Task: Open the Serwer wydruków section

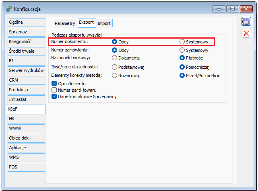Action: tap(26, 70)
